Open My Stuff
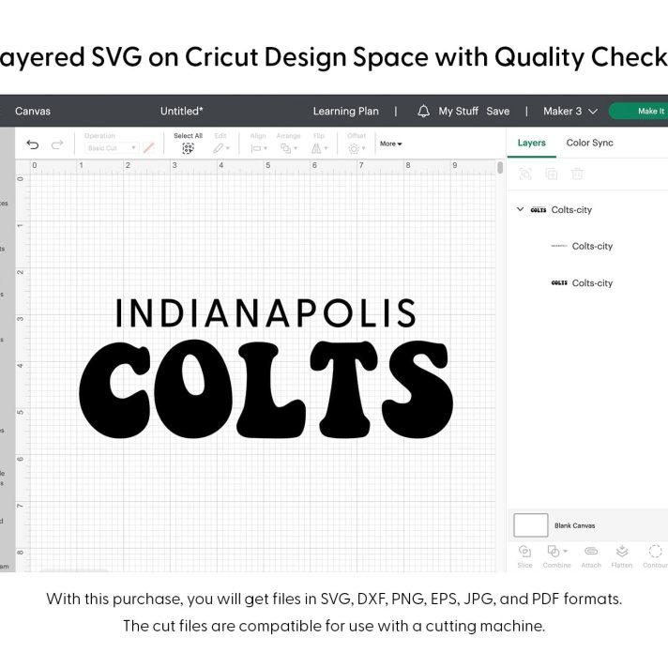The image size is (668, 668). point(459,112)
